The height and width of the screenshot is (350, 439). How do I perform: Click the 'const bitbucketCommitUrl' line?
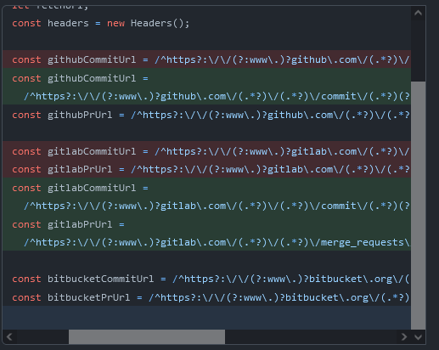click(x=206, y=279)
